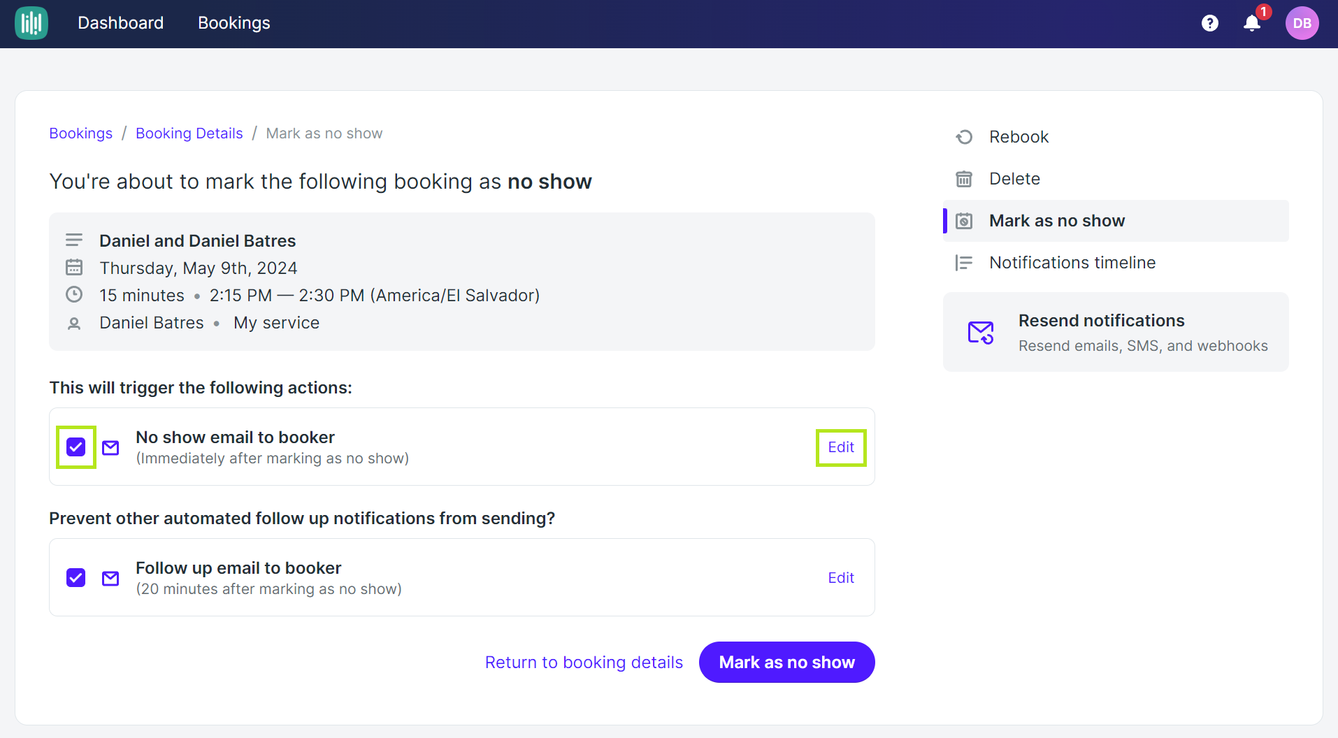
Task: Click the 'Daniel Batres' name in last detail row
Action: (x=152, y=323)
